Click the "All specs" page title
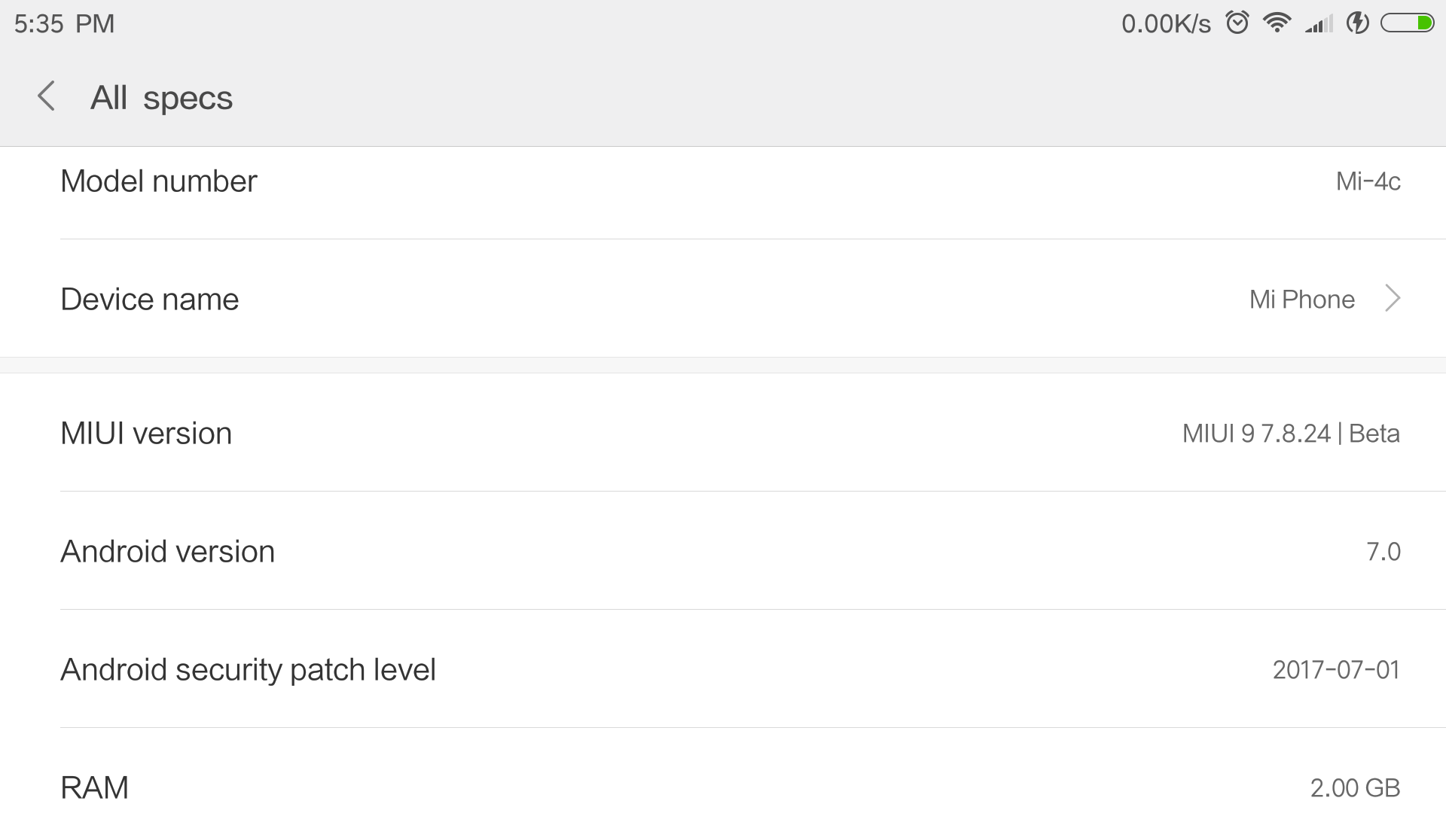1446x813 pixels. coord(161,98)
